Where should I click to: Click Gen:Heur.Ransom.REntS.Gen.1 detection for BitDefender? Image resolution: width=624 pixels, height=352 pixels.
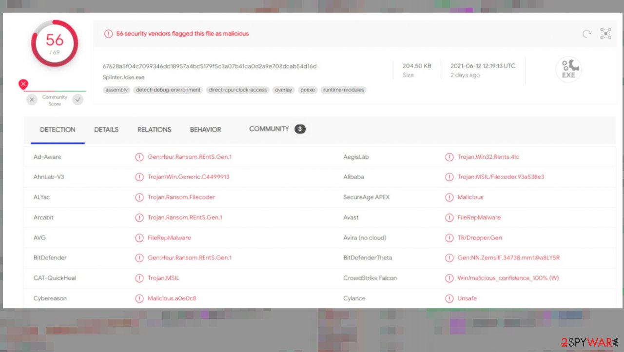click(190, 258)
